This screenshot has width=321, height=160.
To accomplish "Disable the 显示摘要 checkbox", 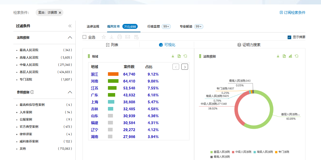I will tap(289, 37).
